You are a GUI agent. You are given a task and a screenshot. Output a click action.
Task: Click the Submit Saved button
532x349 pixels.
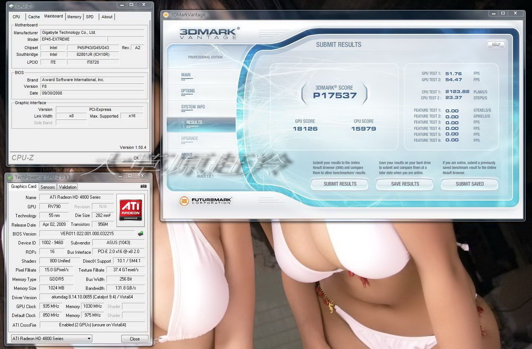tap(469, 184)
